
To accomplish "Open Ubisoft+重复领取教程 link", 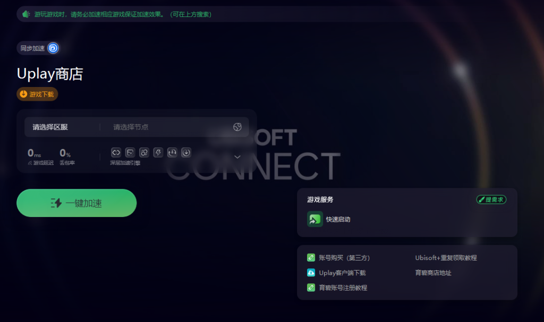I will 446,258.
